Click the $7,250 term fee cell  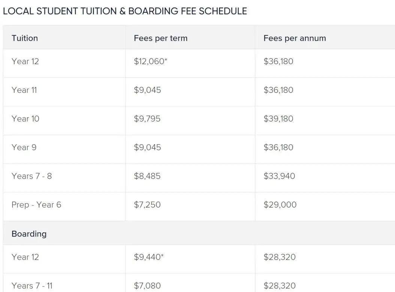tap(147, 205)
